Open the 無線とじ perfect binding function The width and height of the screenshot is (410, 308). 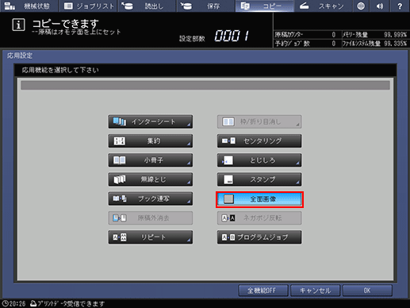pyautogui.click(x=151, y=179)
